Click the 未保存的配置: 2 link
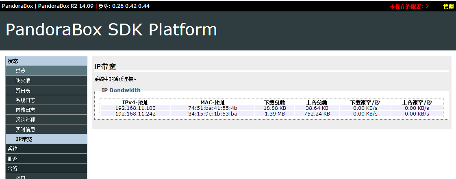The width and height of the screenshot is (456, 179). [409, 7]
